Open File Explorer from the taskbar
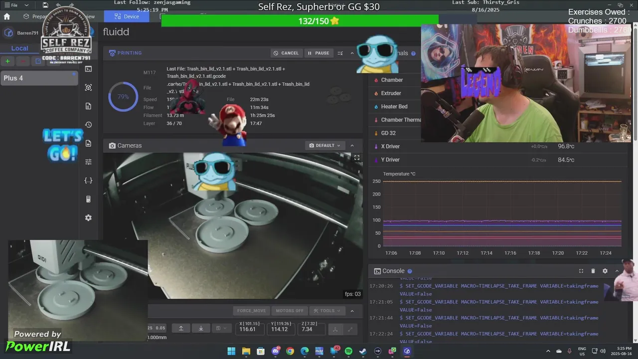638x359 pixels. (246, 351)
